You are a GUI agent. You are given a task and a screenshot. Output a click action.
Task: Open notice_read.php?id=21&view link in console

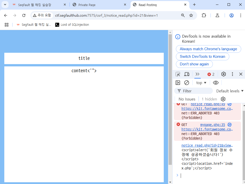[x=207, y=145]
